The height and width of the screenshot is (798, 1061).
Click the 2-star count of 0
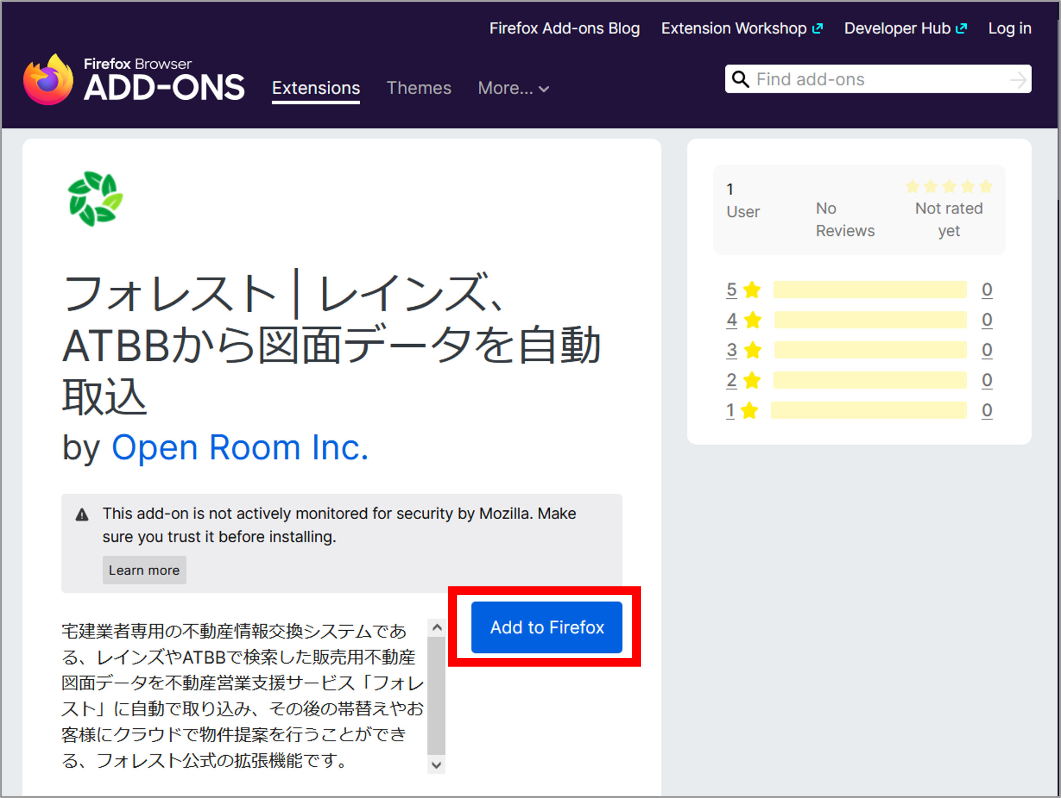987,380
